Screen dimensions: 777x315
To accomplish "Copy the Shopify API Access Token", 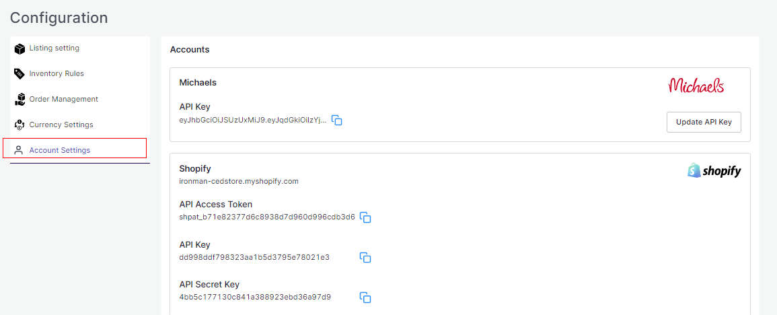I will click(365, 217).
